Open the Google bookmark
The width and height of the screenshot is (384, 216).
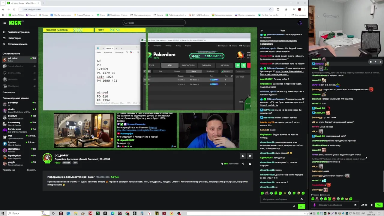coord(43,15)
